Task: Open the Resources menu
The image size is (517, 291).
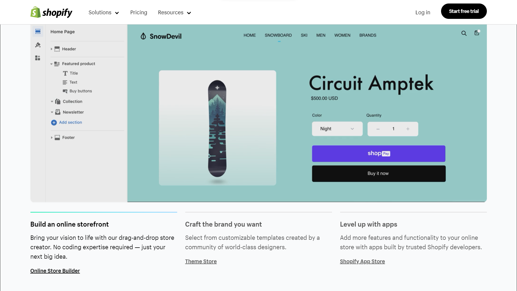Action: click(x=174, y=12)
